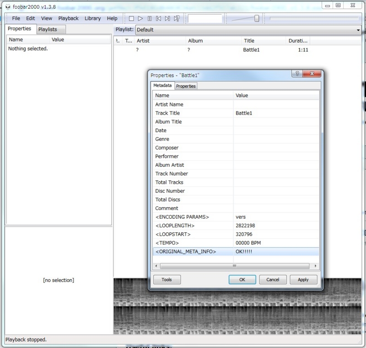Confirm with the OK button
Screen dimensions: 366x348
coord(242,280)
